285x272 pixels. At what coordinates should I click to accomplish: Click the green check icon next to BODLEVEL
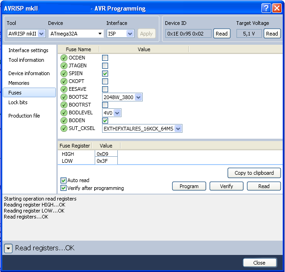(x=64, y=113)
